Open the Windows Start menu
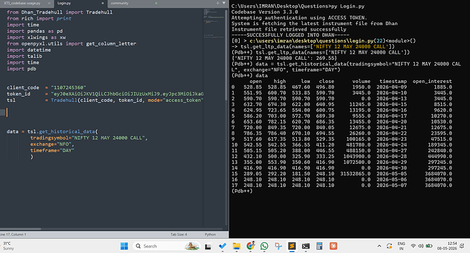Screen dimensions: 470x253 [x=124, y=246]
